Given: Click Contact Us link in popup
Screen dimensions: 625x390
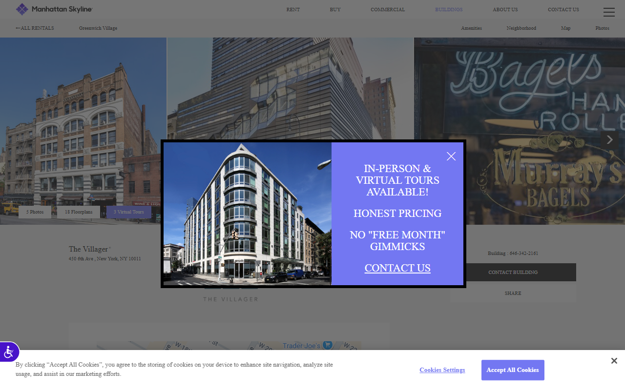Looking at the screenshot, I should pos(397,268).
